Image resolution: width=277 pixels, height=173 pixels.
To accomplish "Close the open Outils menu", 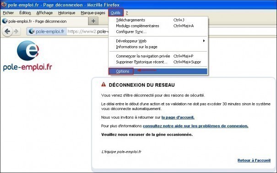I will 115,13.
